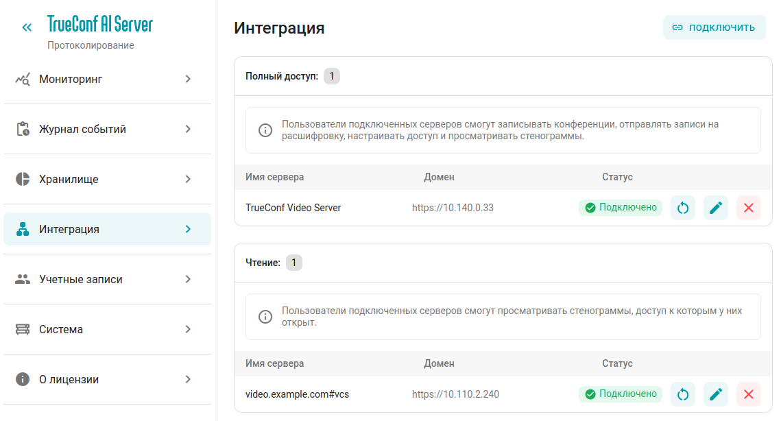781x421 pixels.
Task: Click the О лицензии info icon
Action: pos(23,379)
